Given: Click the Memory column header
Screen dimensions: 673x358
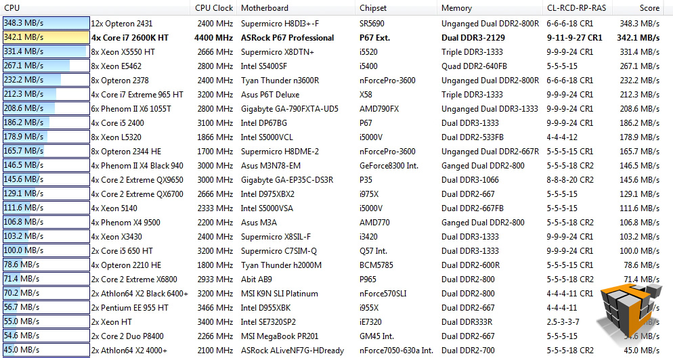Looking at the screenshot, I should [x=490, y=7].
